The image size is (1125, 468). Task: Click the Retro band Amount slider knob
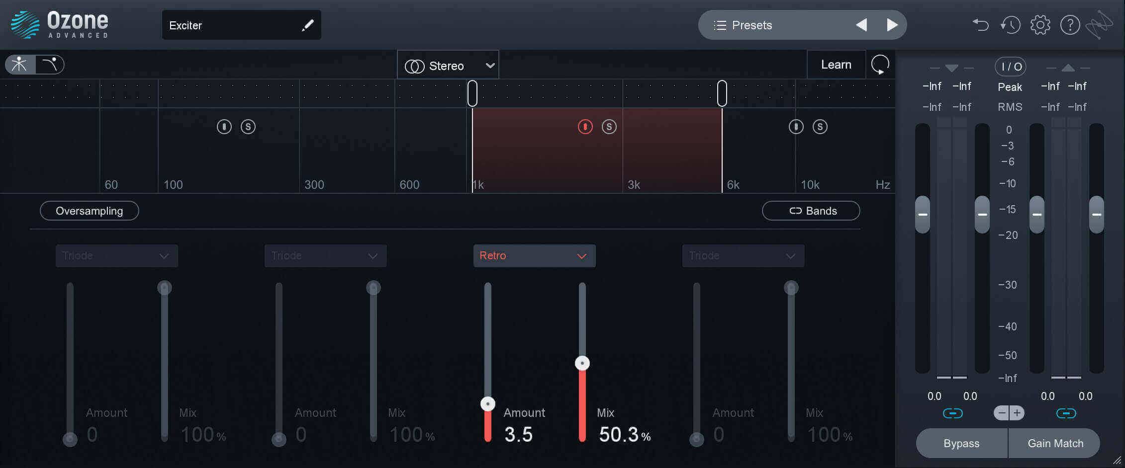point(488,404)
